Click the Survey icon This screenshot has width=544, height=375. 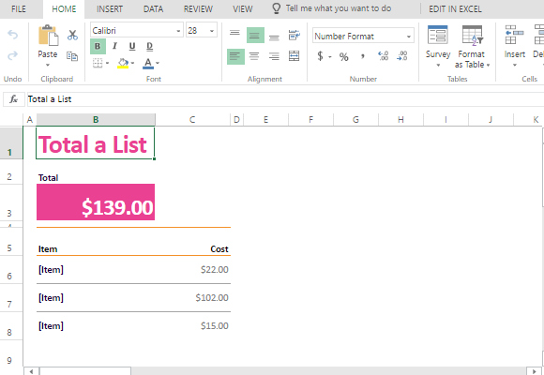pyautogui.click(x=438, y=35)
